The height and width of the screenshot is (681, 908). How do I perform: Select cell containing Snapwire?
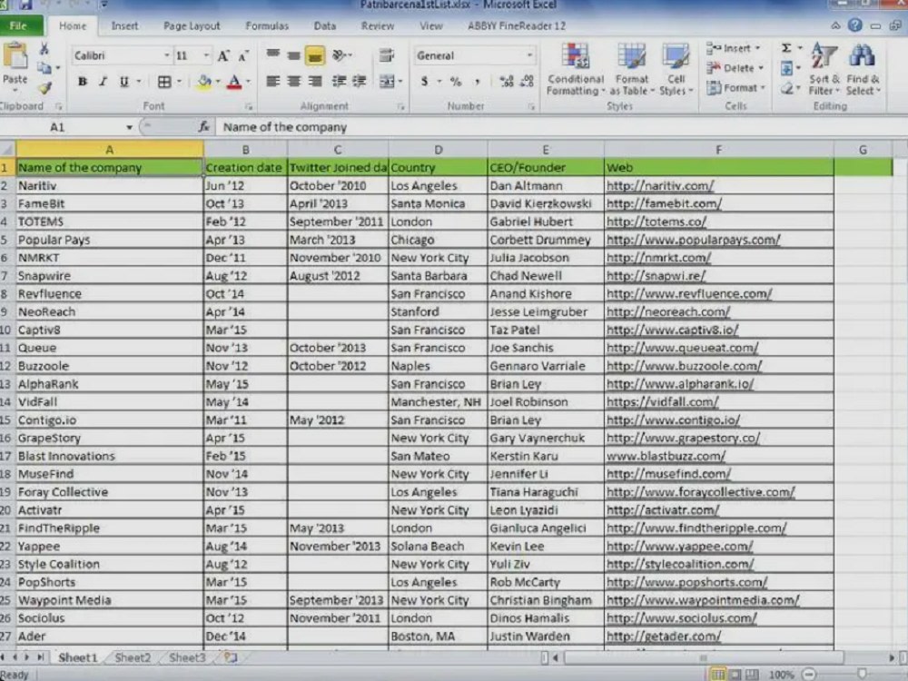(x=110, y=276)
